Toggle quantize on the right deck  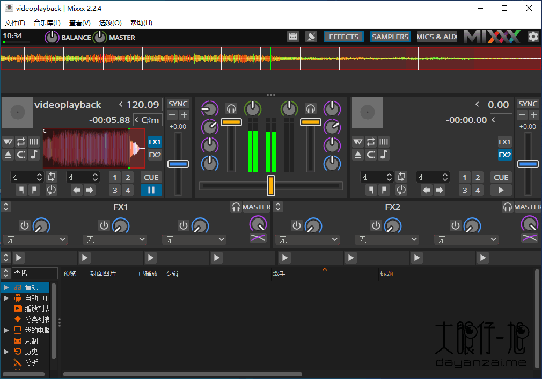371,155
